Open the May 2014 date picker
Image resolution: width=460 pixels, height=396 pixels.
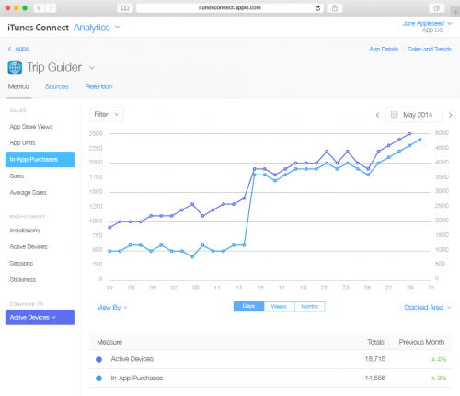coord(413,115)
